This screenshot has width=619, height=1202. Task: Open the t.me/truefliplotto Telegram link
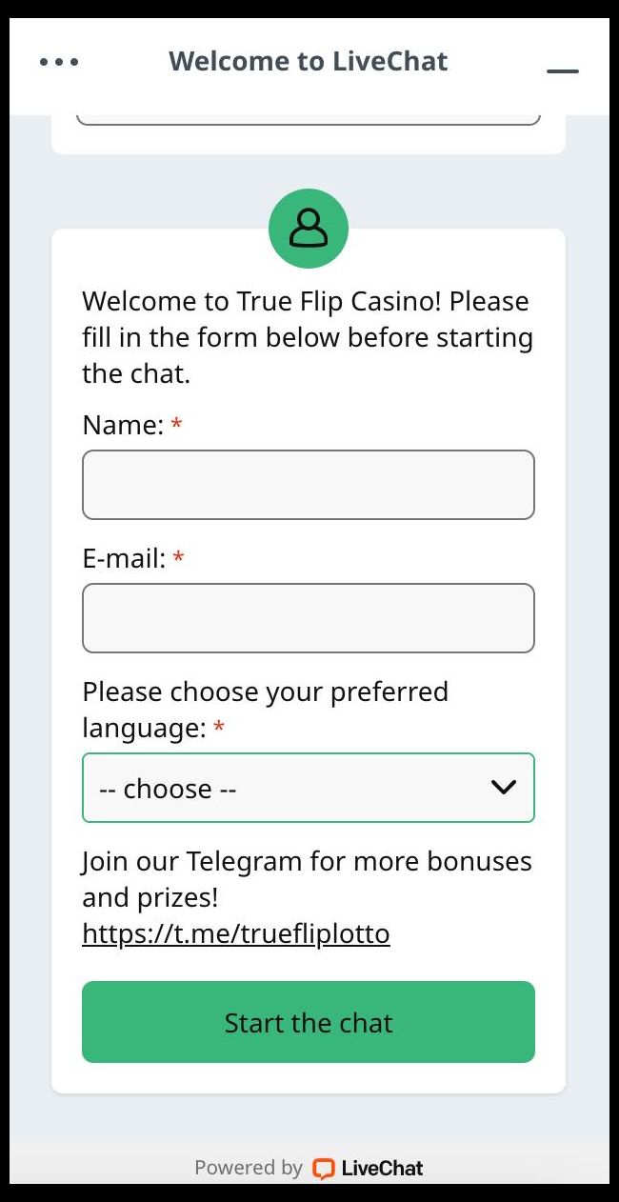coord(236,933)
